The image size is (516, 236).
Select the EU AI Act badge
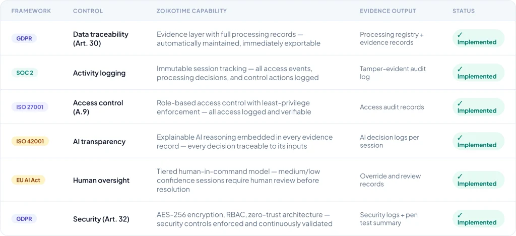[x=28, y=180]
